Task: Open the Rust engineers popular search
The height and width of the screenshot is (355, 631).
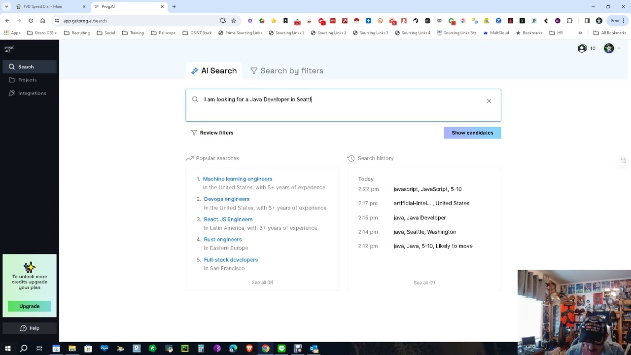Action: pos(223,240)
